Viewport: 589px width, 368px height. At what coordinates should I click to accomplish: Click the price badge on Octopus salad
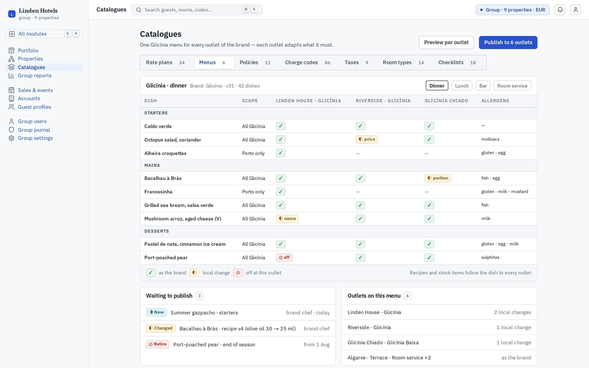point(367,139)
